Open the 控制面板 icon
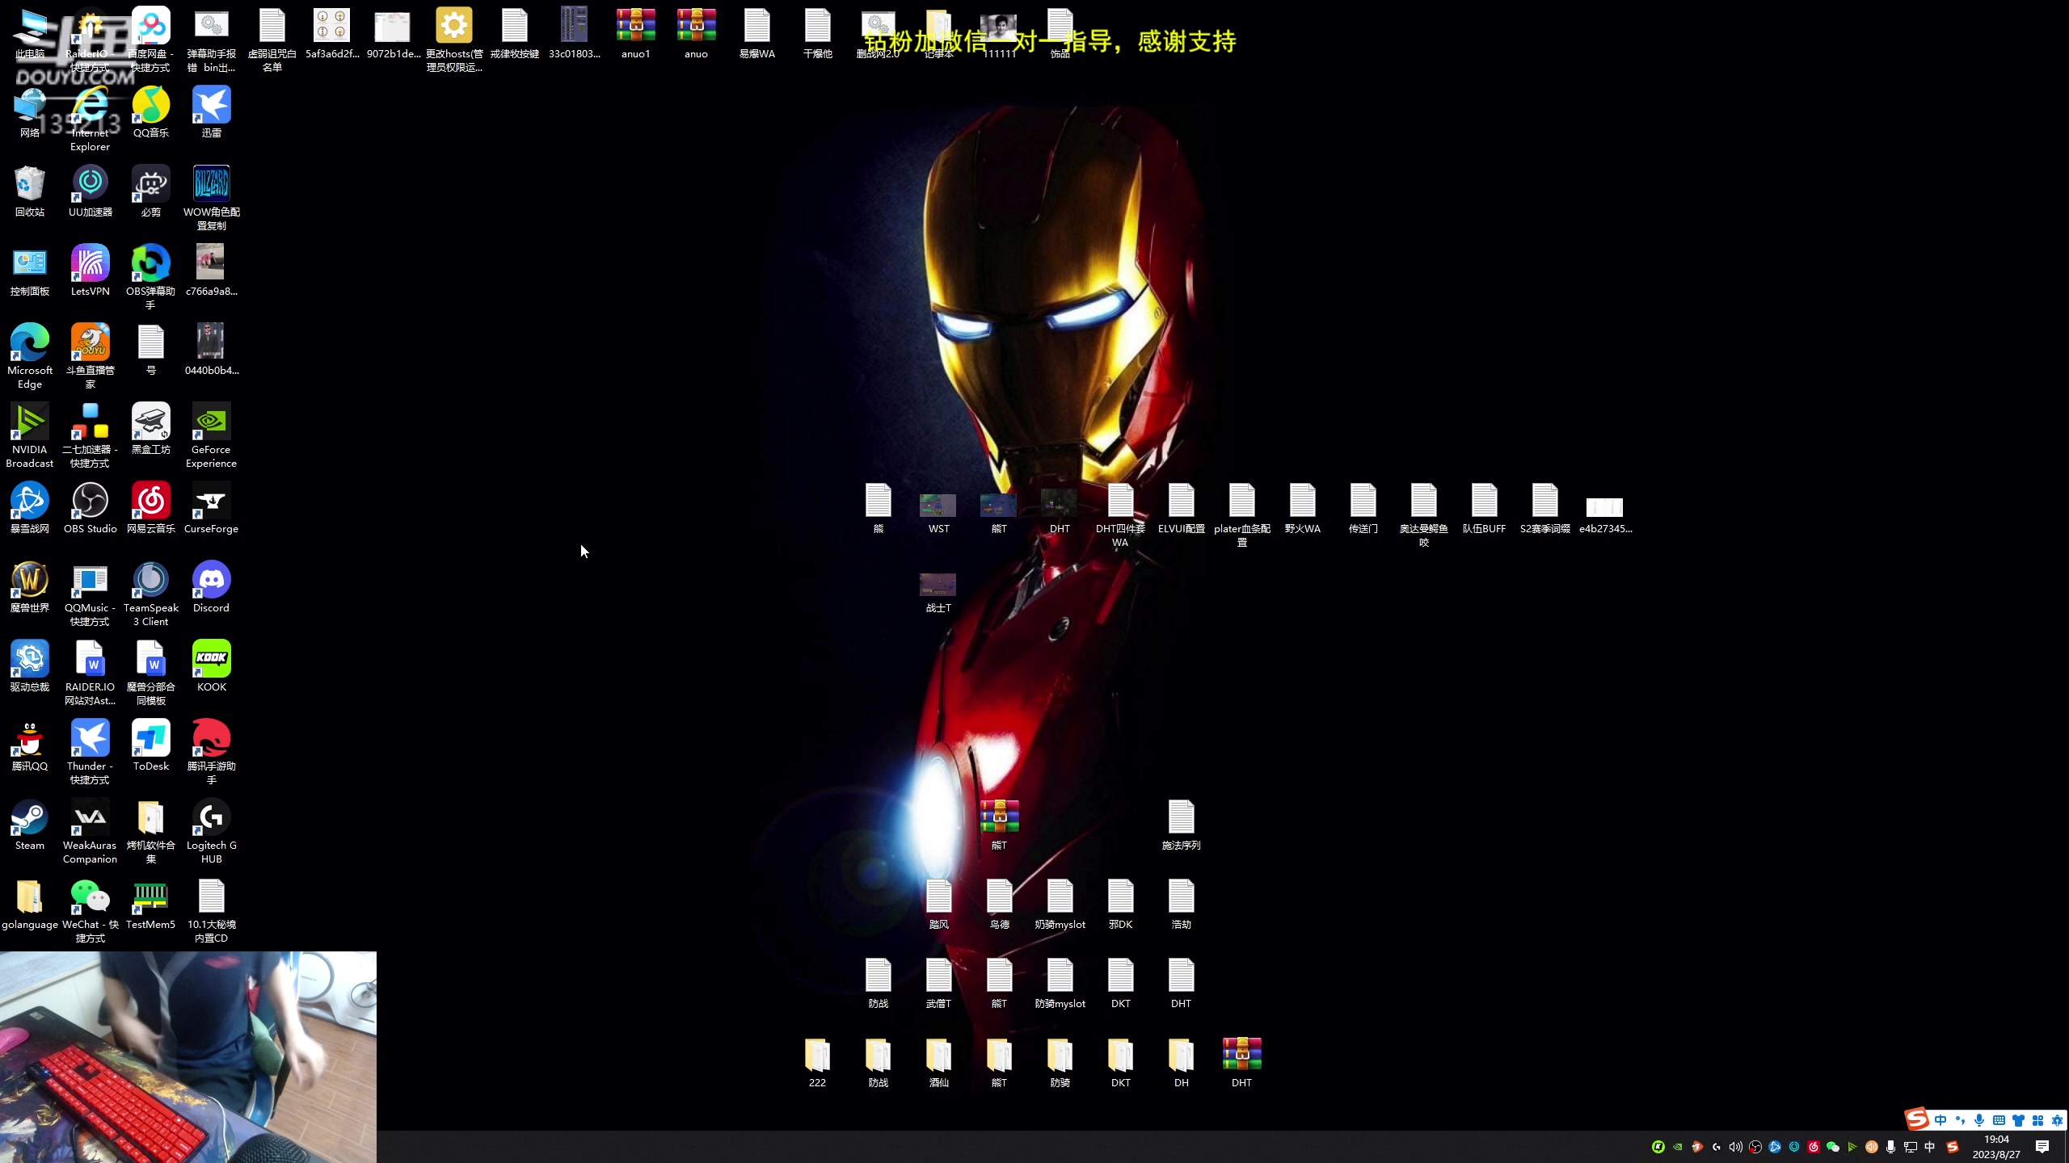This screenshot has width=2069, height=1163. coord(30,271)
